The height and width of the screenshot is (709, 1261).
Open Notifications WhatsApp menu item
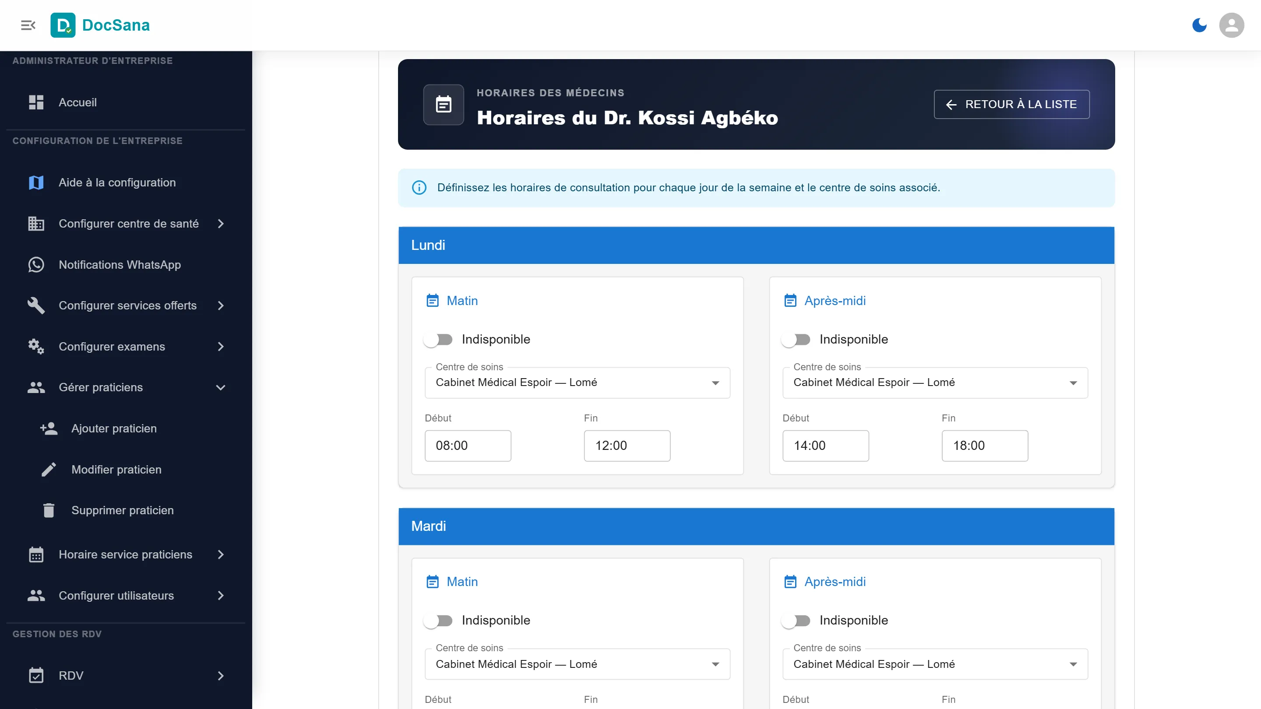coord(126,265)
